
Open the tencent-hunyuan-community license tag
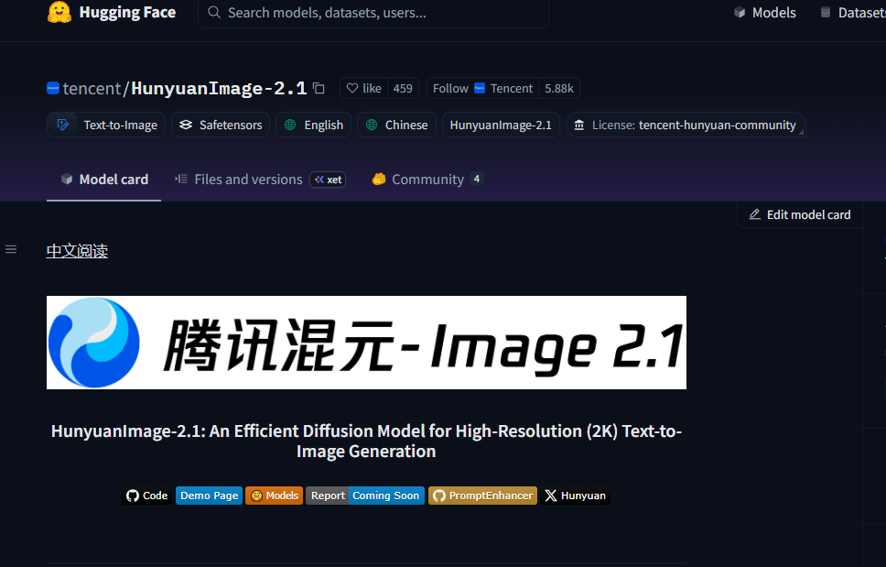686,125
